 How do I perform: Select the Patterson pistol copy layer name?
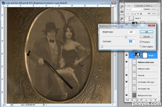click(x=146, y=62)
